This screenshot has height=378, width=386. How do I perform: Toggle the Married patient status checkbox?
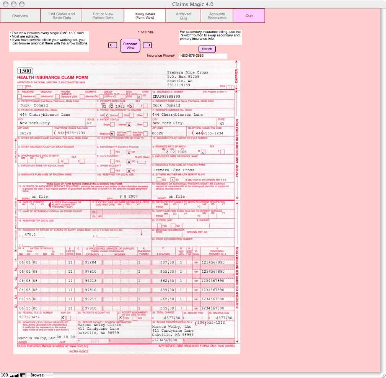tap(129, 124)
